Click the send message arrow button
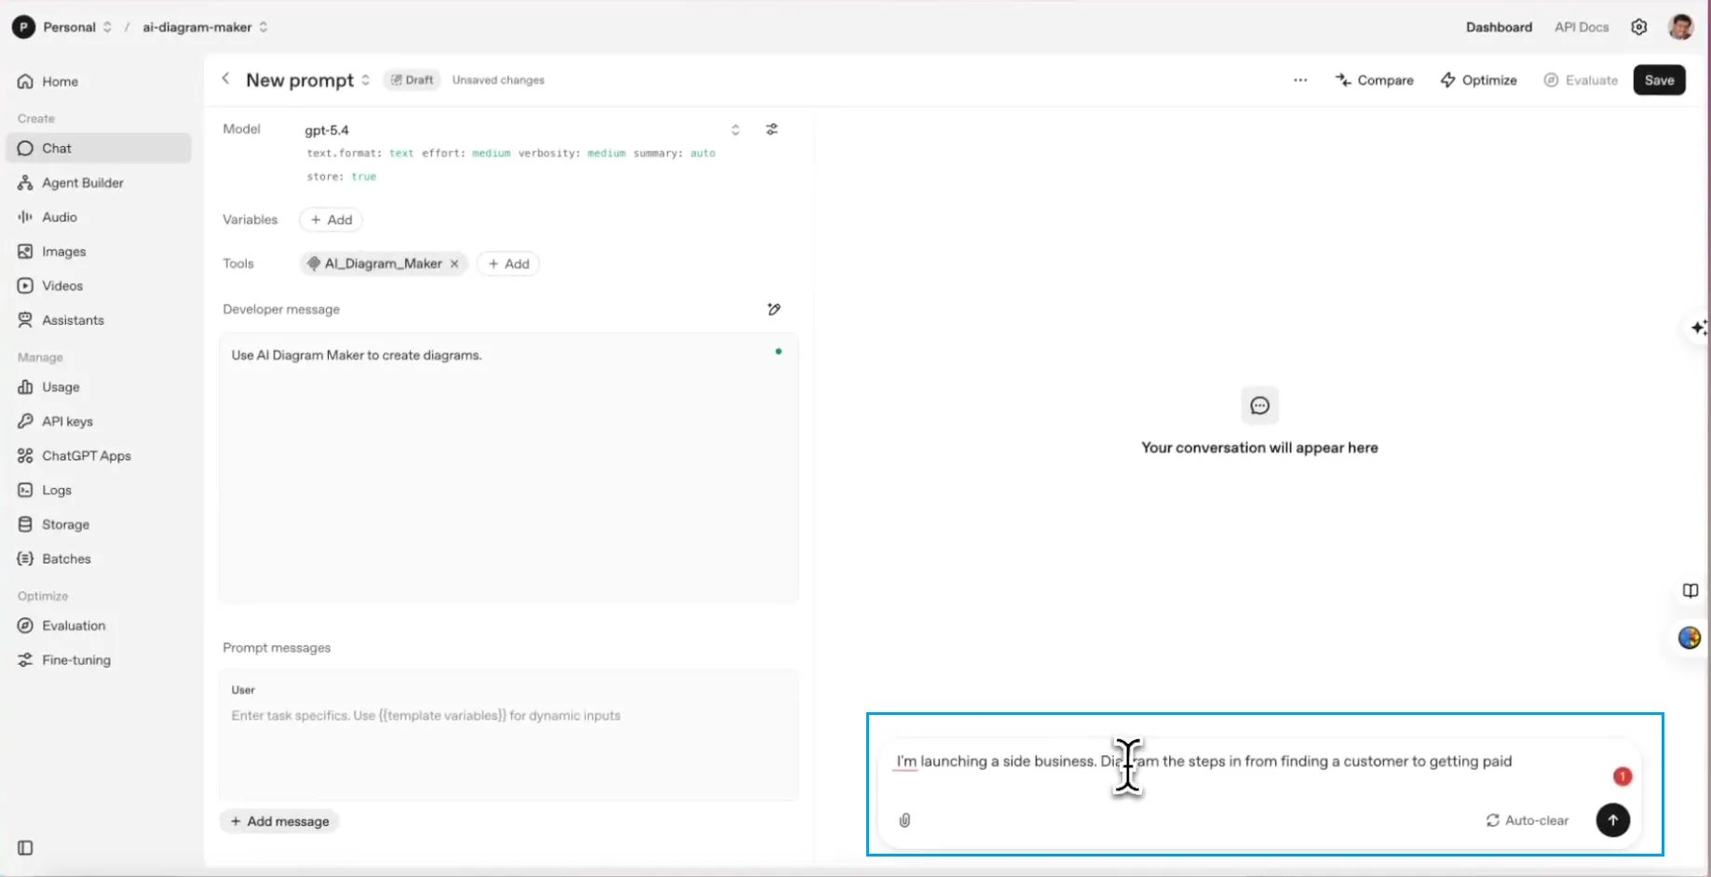The image size is (1711, 877). pos(1612,820)
